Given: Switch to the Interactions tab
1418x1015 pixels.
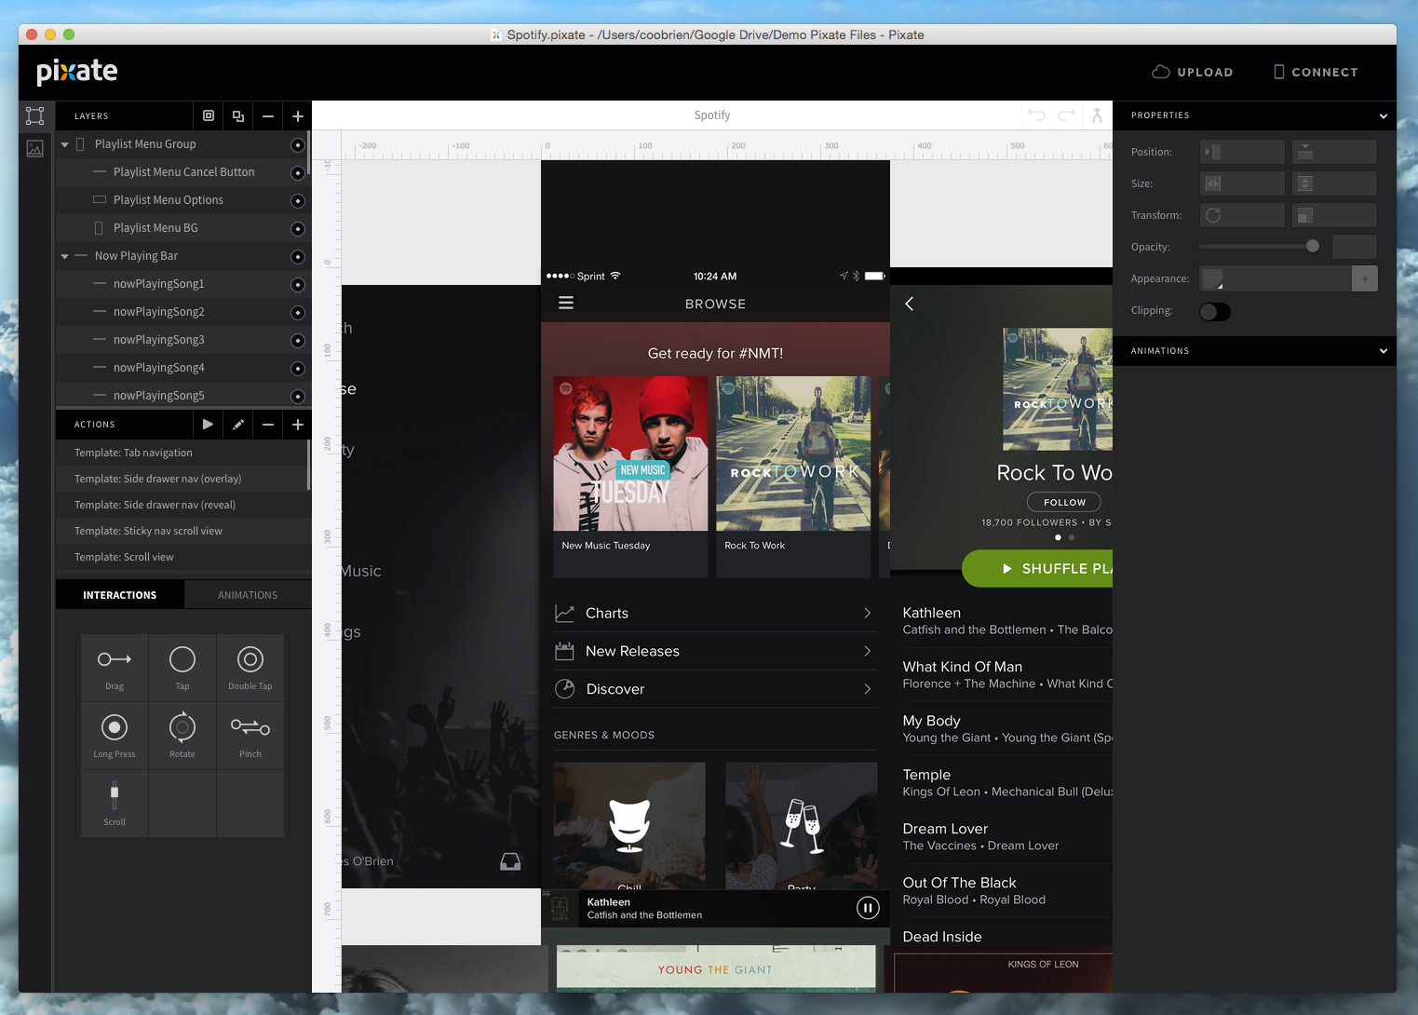Looking at the screenshot, I should (x=120, y=595).
